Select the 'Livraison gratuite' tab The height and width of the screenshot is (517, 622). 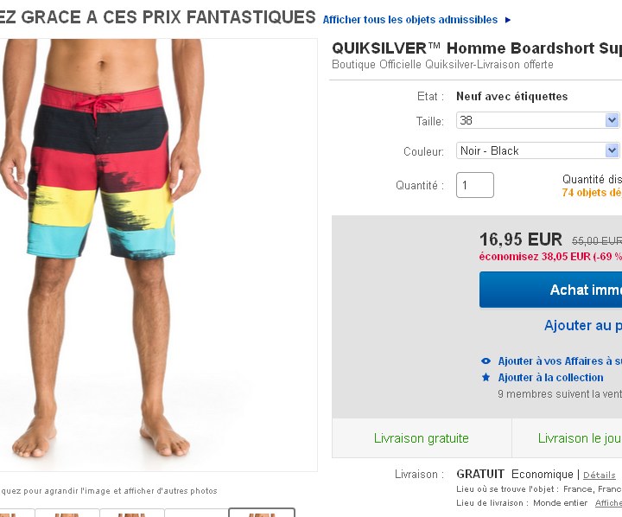coord(422,438)
